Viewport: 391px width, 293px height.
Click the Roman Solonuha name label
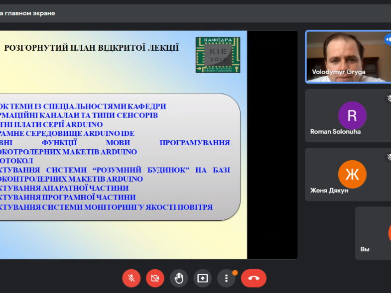tap(335, 132)
